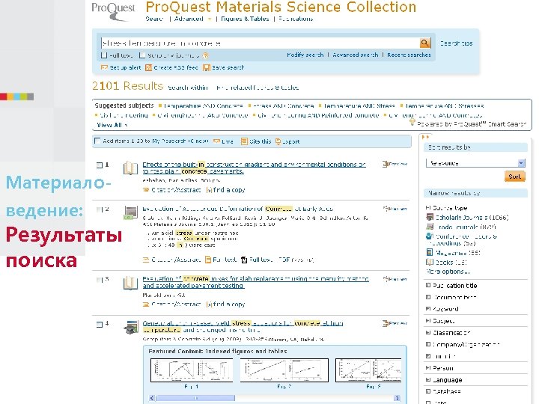
Task: Click the Email envelope icon in results toolbar
Action: coord(216,141)
